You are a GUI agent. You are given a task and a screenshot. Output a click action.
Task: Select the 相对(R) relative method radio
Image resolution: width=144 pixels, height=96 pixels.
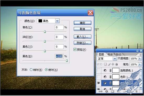click(31, 70)
